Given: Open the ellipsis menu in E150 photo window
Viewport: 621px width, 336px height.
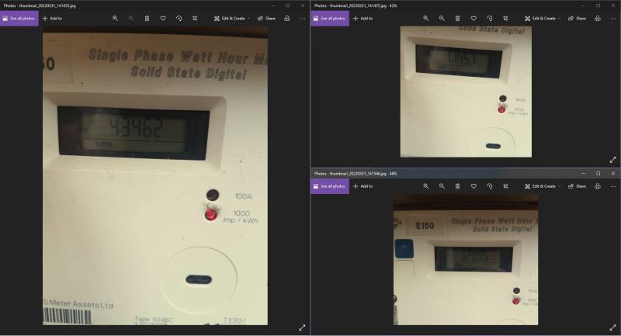Looking at the screenshot, I should tap(613, 186).
